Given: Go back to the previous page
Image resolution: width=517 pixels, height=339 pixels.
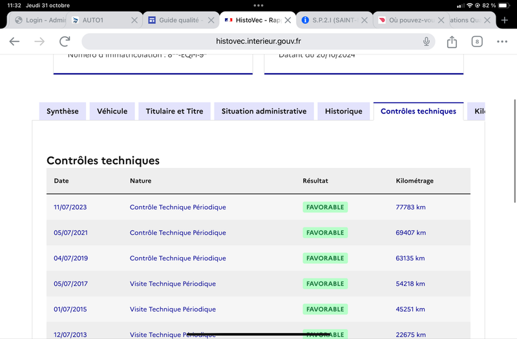Looking at the screenshot, I should click(x=14, y=41).
